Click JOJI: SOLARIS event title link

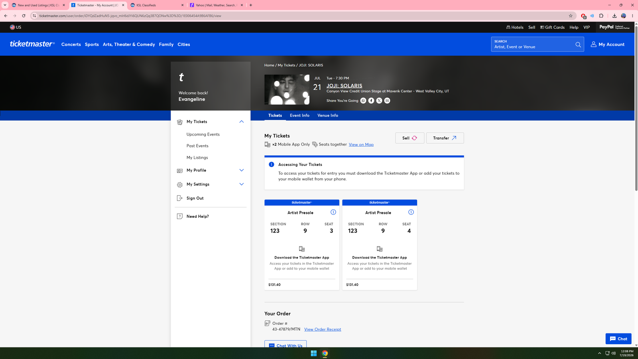click(x=345, y=85)
